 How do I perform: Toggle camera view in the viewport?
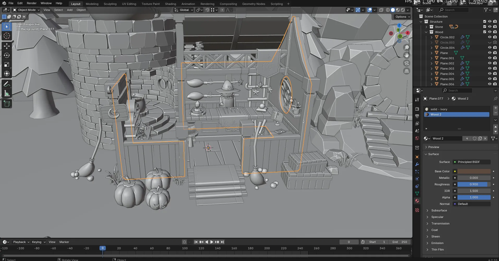tap(407, 63)
